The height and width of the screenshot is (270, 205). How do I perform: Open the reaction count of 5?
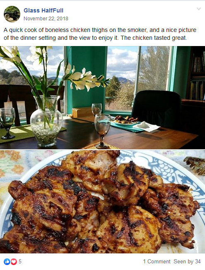click(x=20, y=262)
